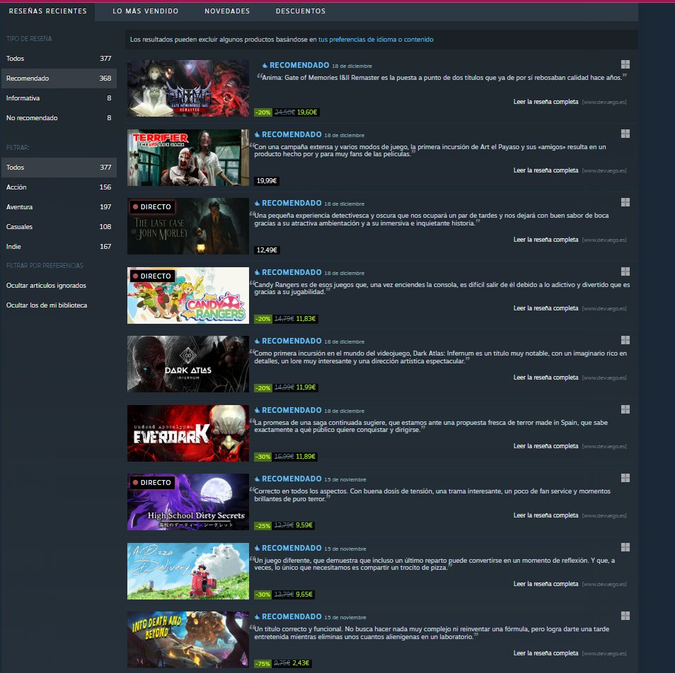The image size is (675, 673).
Task: Open Leer la reseña completa for Terrifier
Action: 546,170
